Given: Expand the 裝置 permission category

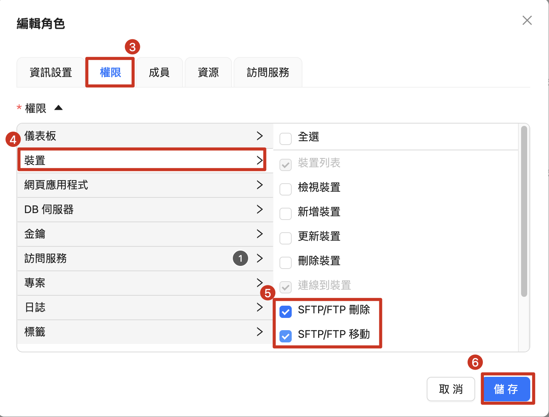Looking at the screenshot, I should coord(141,160).
